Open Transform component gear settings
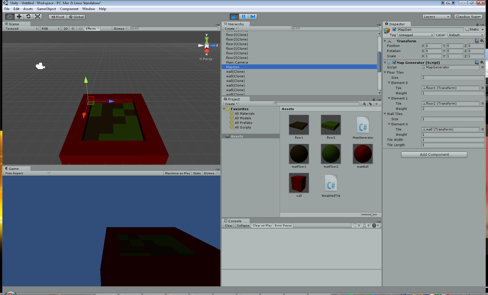This screenshot has height=295, width=488. (482, 41)
